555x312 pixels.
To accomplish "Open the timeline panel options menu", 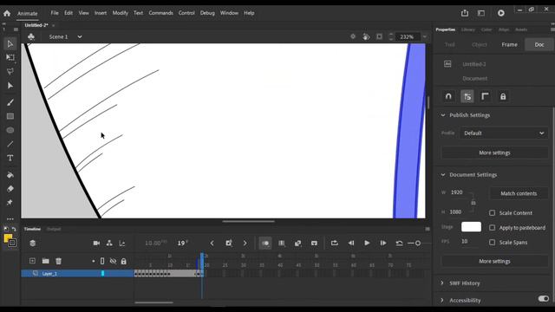I will pos(428,229).
